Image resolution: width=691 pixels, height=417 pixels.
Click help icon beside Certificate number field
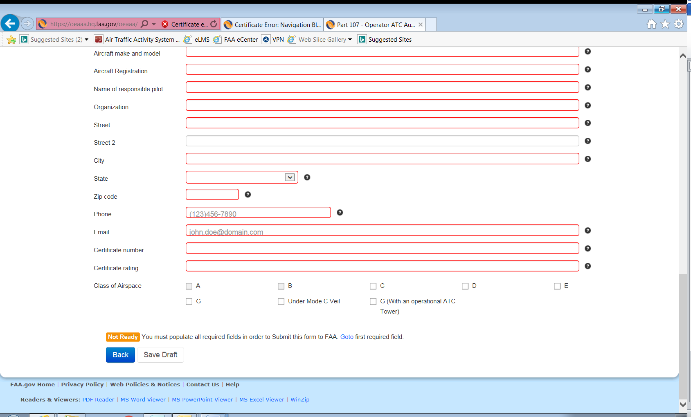[587, 249]
